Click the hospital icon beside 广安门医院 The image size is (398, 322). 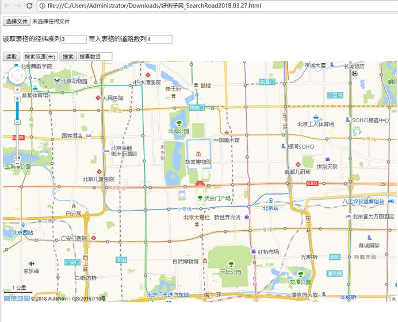[x=94, y=238]
